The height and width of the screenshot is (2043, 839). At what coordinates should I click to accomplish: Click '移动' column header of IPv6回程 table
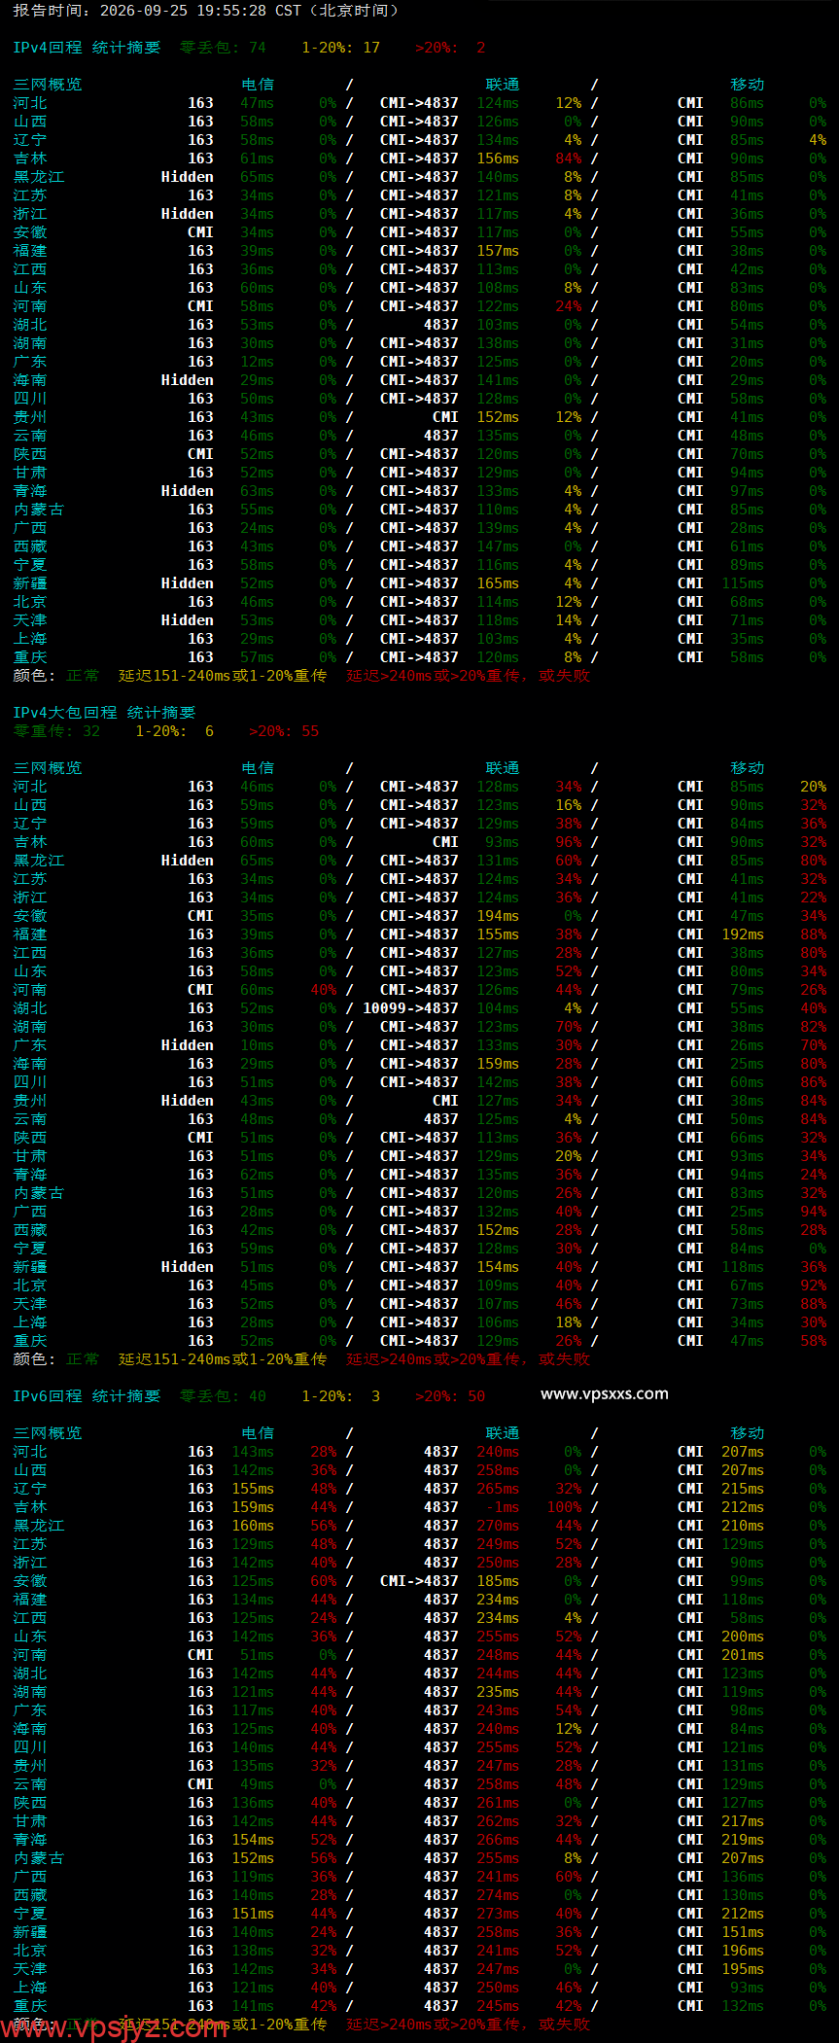(748, 1433)
